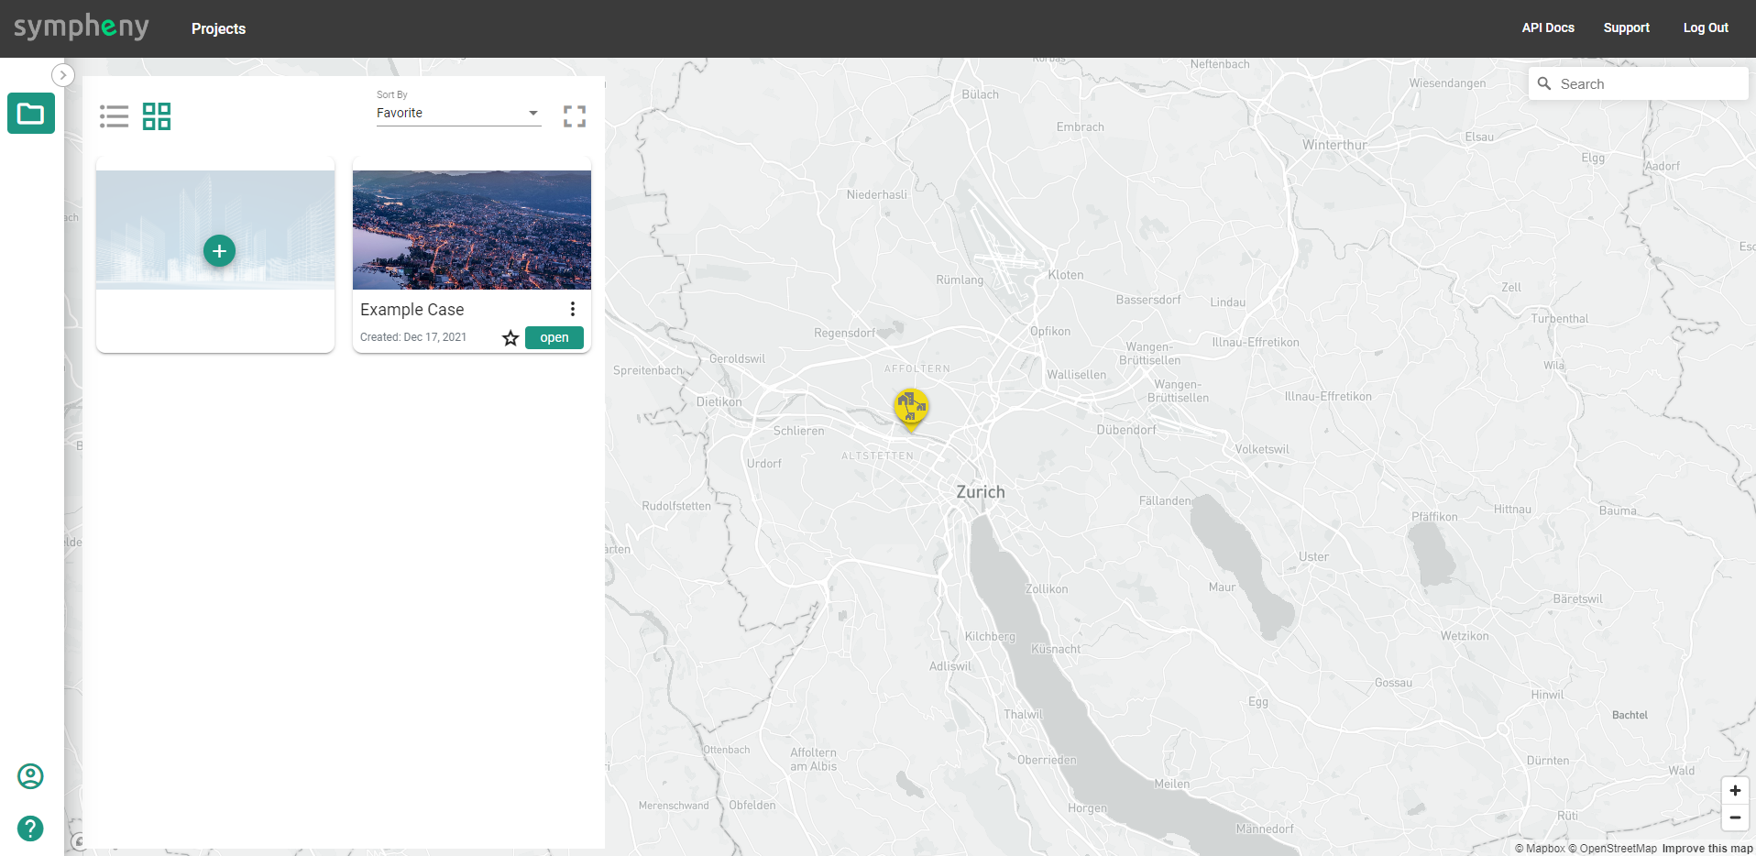Open user account profile icon
The image size is (1756, 856).
tap(30, 776)
